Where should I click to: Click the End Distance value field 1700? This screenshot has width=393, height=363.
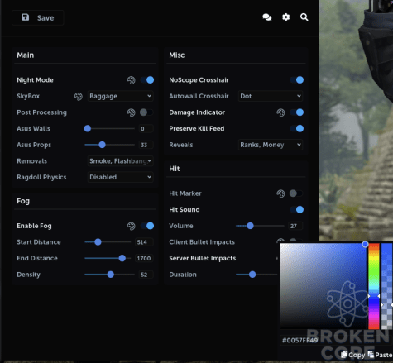coord(144,259)
